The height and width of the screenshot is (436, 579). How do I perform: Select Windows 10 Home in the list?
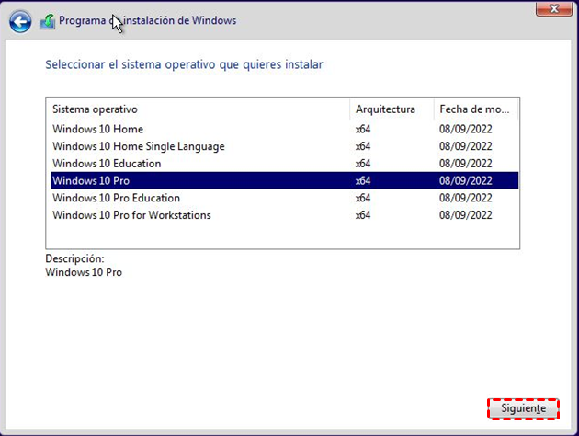point(284,129)
